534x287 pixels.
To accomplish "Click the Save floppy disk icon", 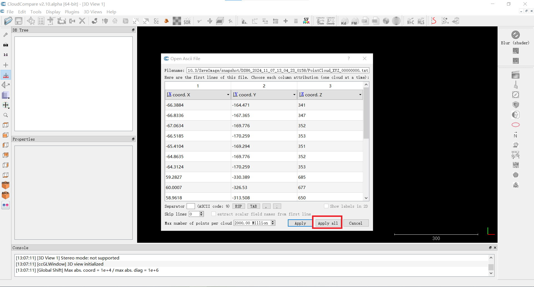I will tap(19, 21).
